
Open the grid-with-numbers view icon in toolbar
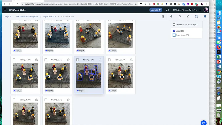[x=196, y=16]
